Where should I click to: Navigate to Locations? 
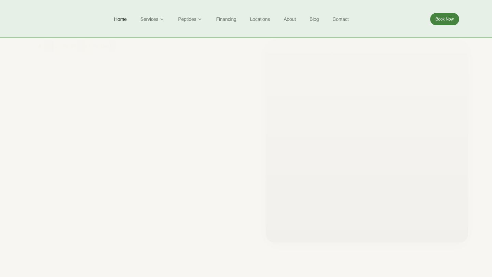pyautogui.click(x=260, y=19)
